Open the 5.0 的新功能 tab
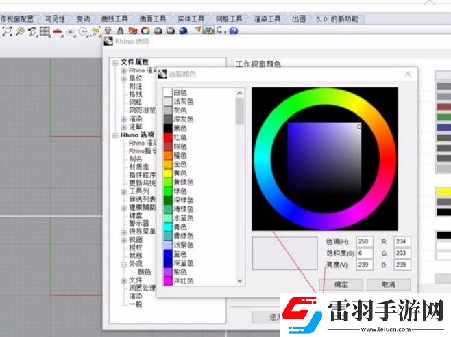Viewport: 451px width, 337px height. coord(337,19)
